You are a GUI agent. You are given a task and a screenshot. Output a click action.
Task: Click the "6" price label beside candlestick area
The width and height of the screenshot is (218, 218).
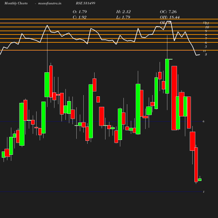tap(204, 121)
